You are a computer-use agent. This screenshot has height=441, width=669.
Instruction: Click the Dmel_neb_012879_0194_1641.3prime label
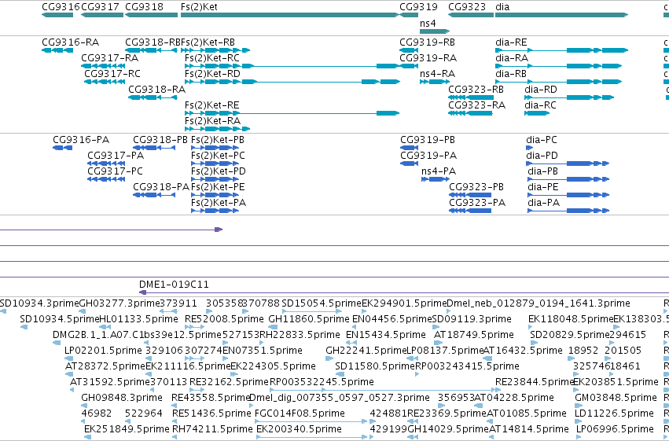(538, 303)
